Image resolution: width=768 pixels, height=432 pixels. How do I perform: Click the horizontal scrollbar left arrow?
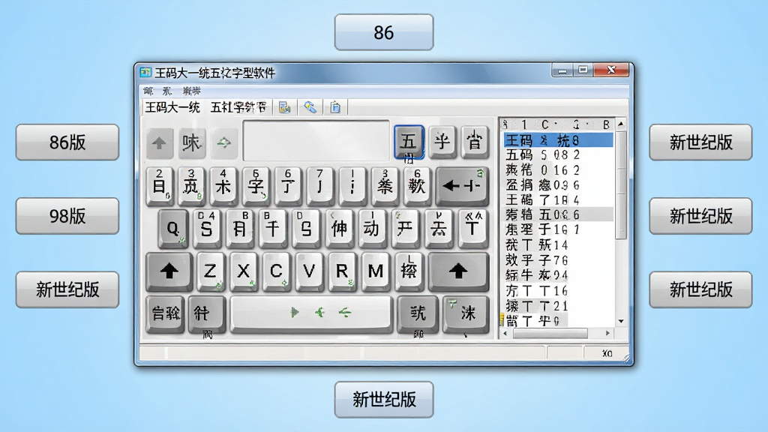[x=505, y=333]
